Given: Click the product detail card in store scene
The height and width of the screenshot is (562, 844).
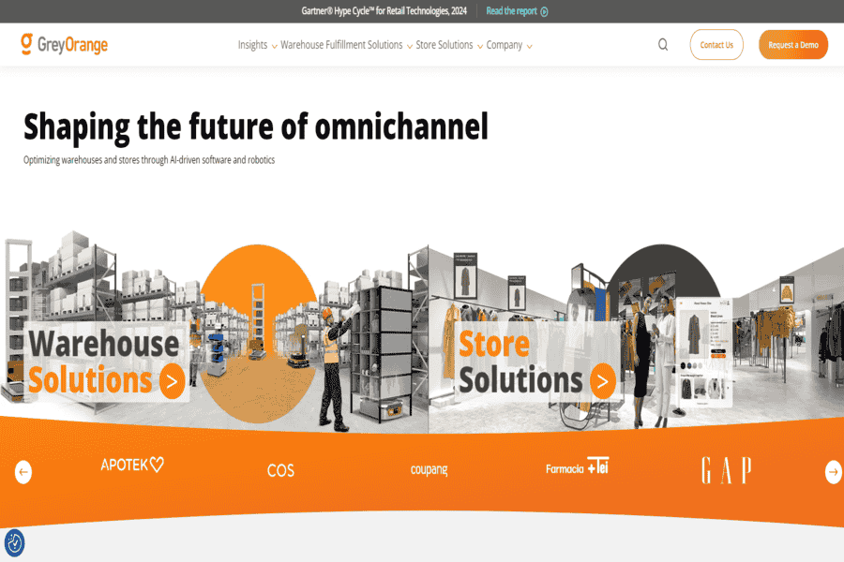Looking at the screenshot, I should click(x=703, y=352).
